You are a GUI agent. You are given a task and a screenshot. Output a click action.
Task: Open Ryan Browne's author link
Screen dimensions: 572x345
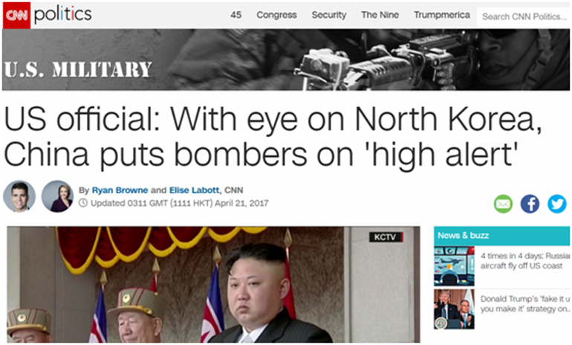[x=120, y=190]
